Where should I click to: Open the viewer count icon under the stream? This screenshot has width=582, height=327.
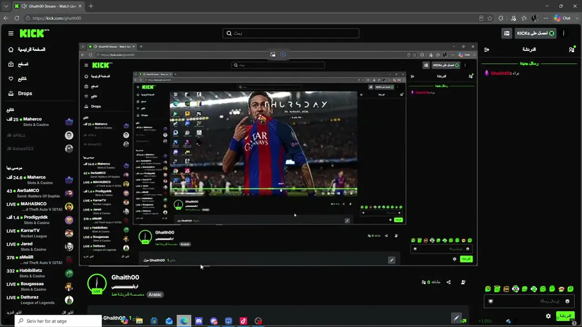coord(424,282)
